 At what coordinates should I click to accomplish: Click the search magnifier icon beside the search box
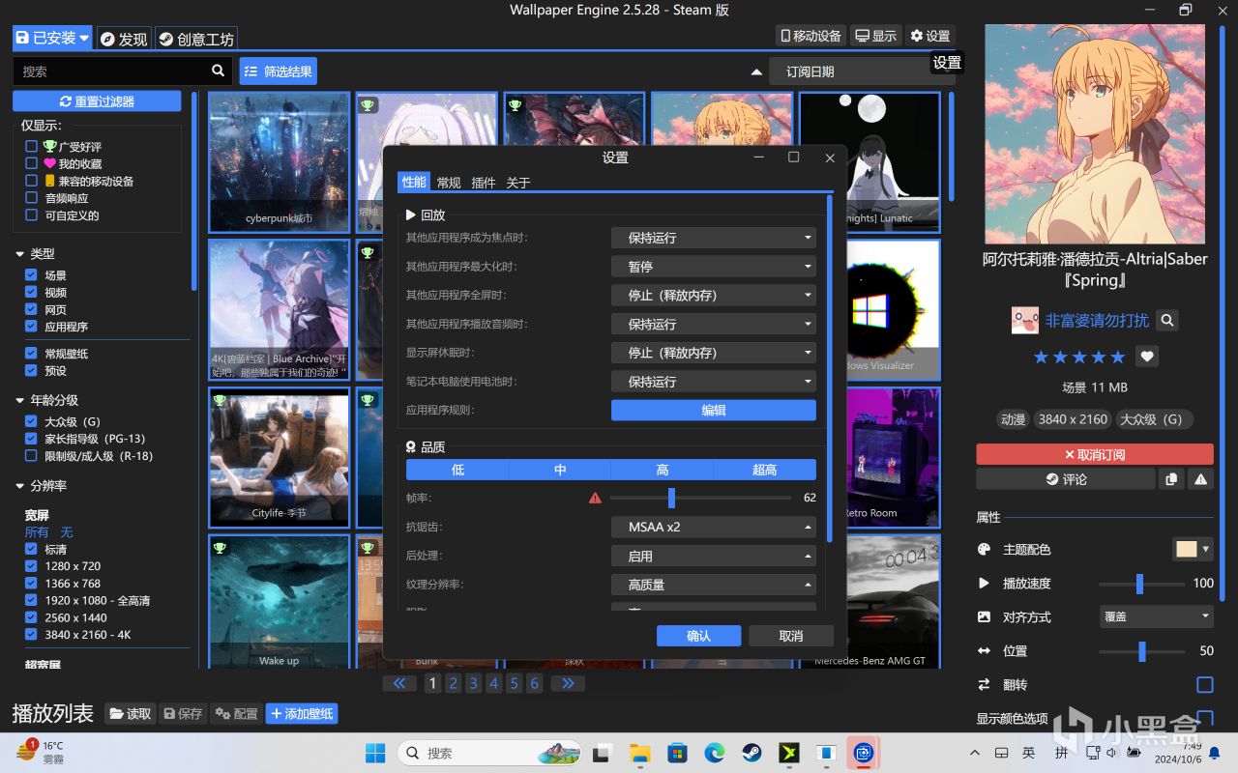(x=219, y=71)
